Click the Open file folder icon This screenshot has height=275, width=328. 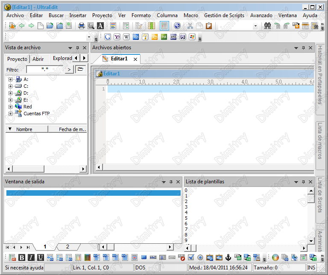point(50,26)
